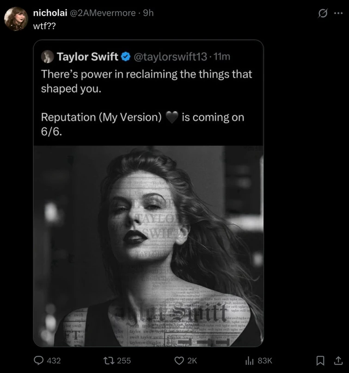Open the @taylorswift13 handle
The width and height of the screenshot is (349, 373).
[169, 57]
